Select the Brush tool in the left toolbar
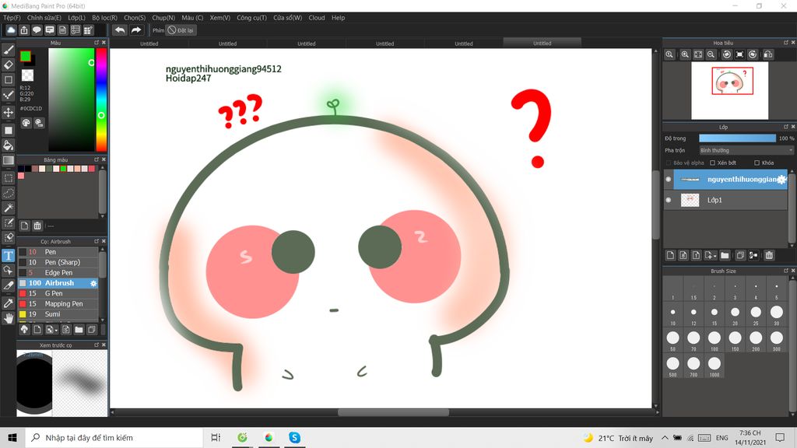Screen dimensions: 797x448 (8, 50)
